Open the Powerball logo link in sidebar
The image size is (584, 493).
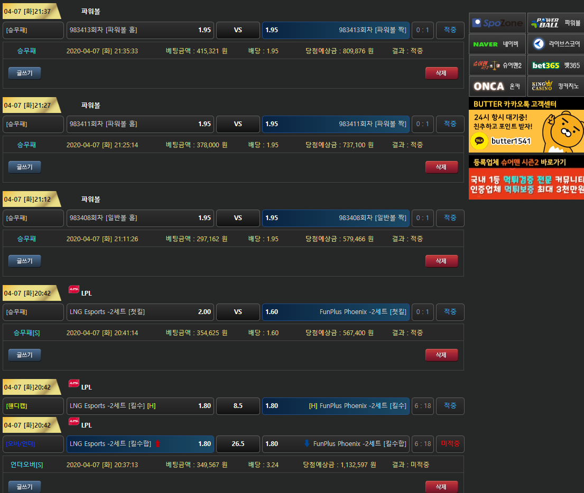click(555, 23)
